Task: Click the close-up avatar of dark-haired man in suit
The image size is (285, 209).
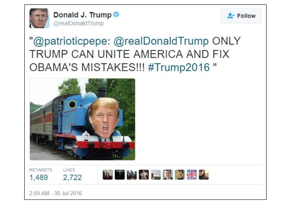Action: pyautogui.click(x=168, y=175)
